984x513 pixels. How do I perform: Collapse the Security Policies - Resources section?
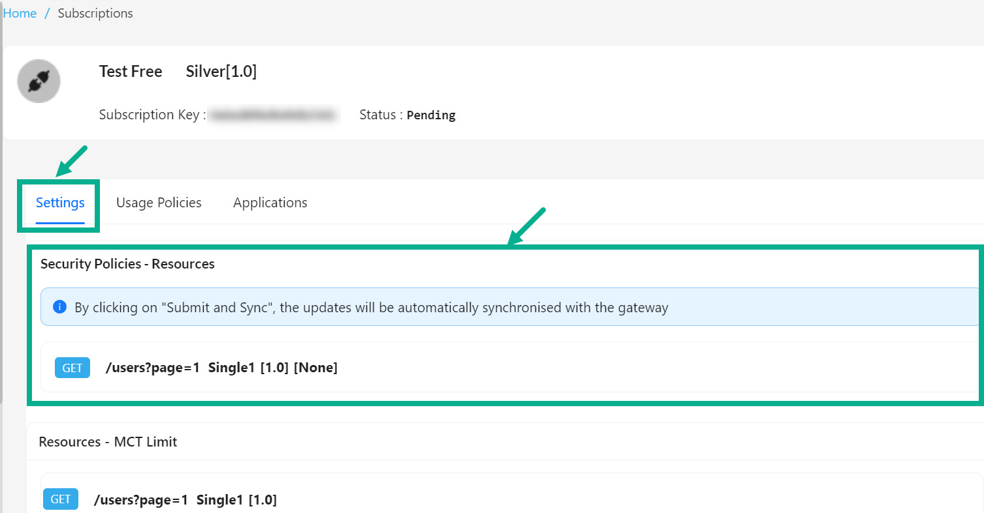click(x=127, y=263)
